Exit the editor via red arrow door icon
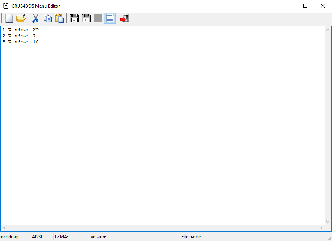The image size is (332, 241). pos(124,18)
